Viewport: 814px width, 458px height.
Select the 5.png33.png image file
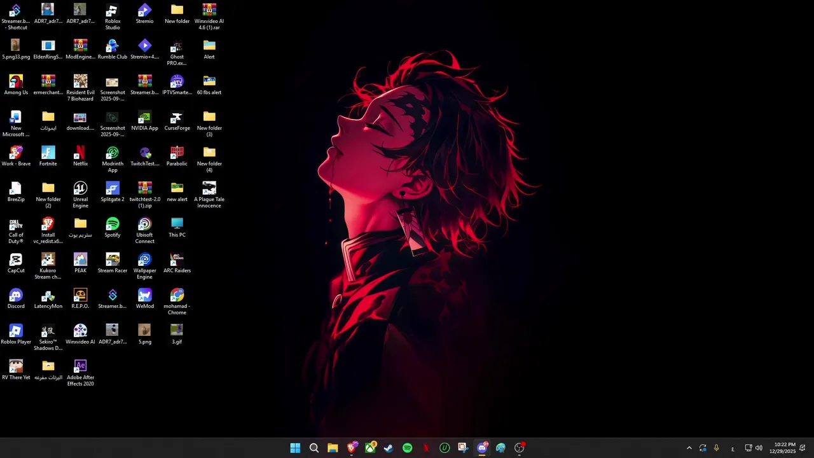coord(16,50)
